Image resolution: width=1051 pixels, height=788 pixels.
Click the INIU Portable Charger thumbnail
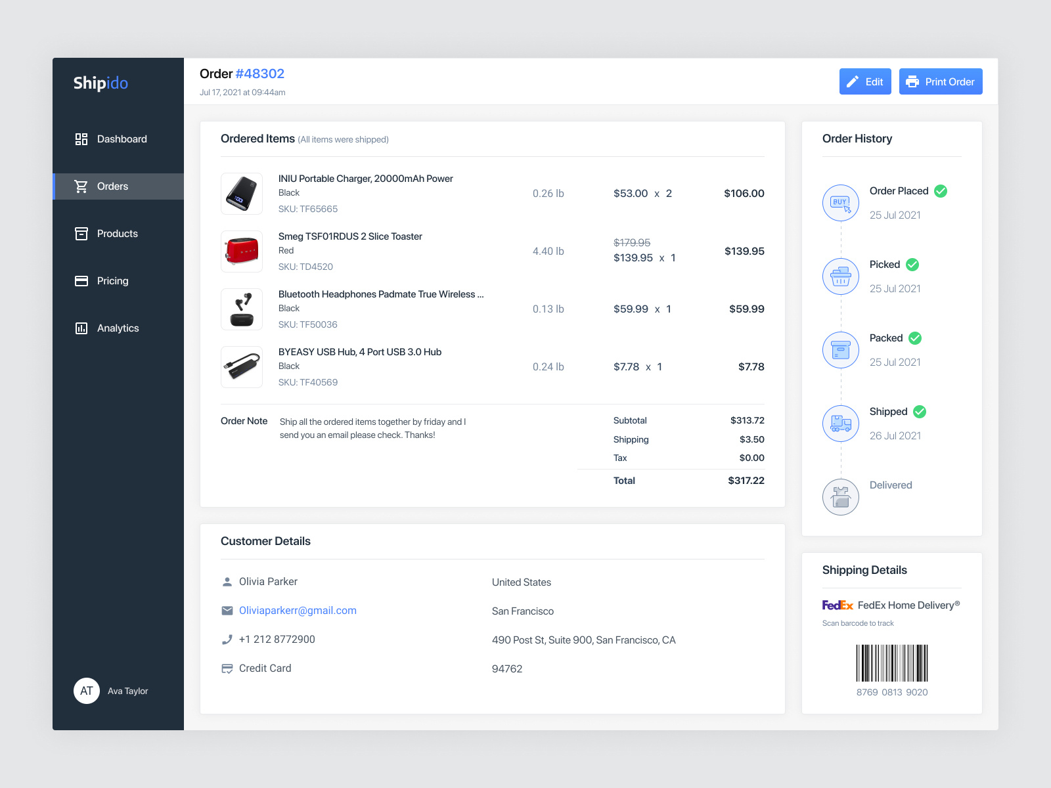241,193
